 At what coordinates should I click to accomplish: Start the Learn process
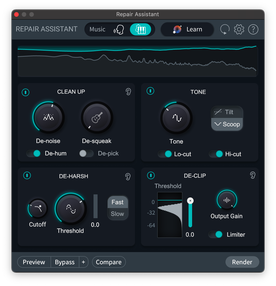click(187, 29)
